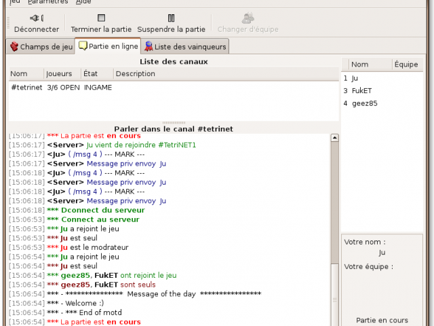Click the Équipe column header
Screen dimensions: 434x326
407,65
